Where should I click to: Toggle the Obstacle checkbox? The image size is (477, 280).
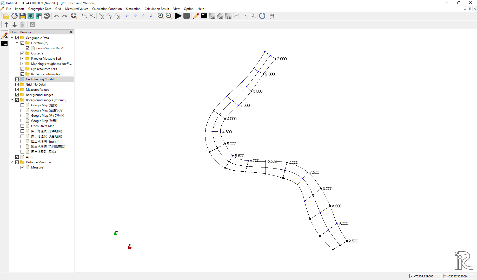click(x=22, y=53)
